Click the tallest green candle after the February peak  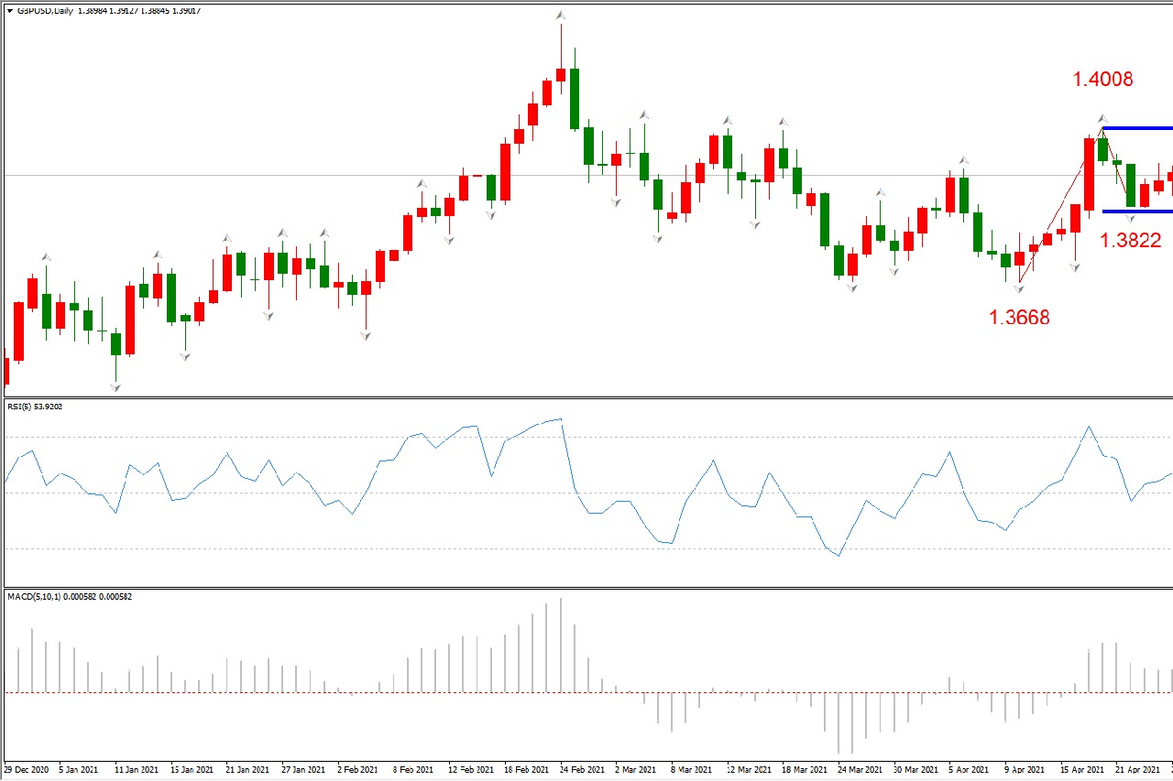(575, 99)
